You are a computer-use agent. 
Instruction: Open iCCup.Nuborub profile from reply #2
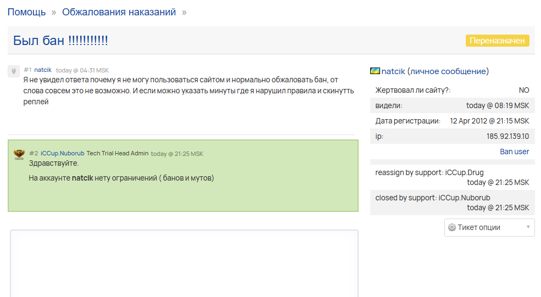coord(62,153)
